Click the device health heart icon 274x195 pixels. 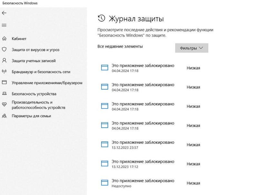coord(5,104)
